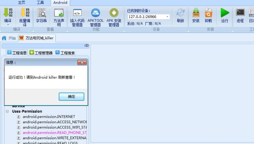Select android.permission.WRITE_EXTERNAL entry
Screen dimensions: 254x144
[x=54, y=138]
